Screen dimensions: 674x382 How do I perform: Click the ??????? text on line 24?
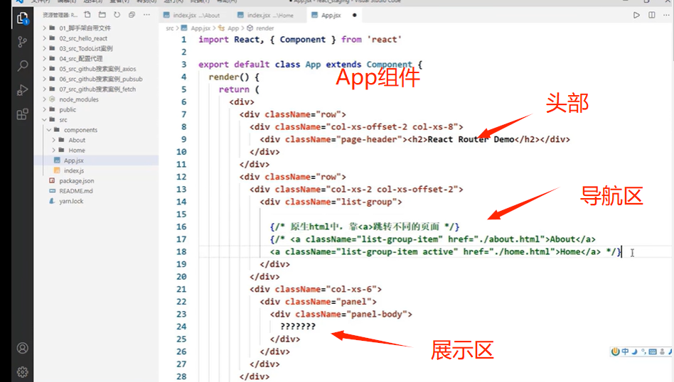tap(298, 327)
